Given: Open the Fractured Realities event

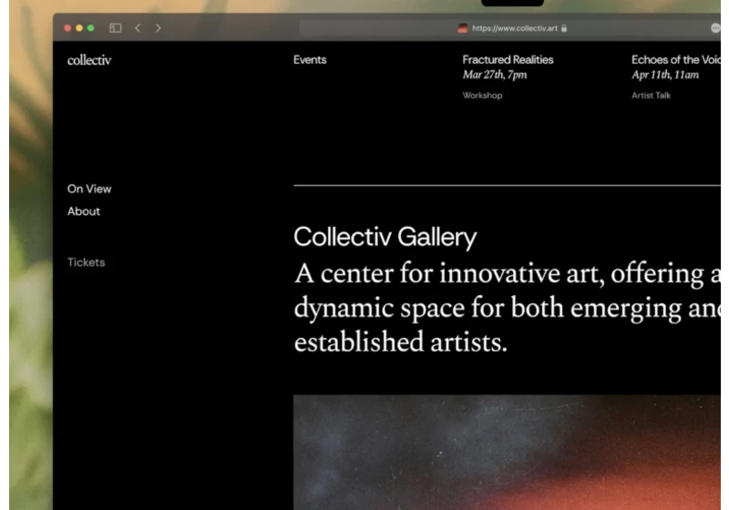Looking at the screenshot, I should [508, 60].
